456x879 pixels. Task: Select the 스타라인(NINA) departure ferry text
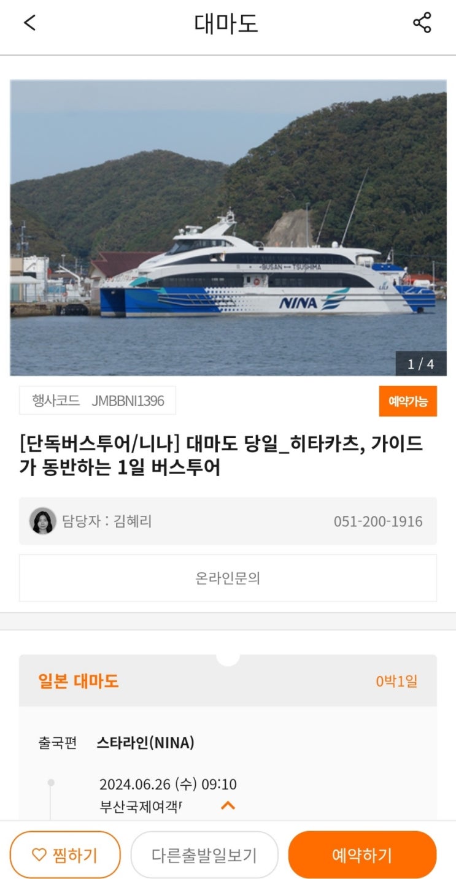[x=145, y=743]
